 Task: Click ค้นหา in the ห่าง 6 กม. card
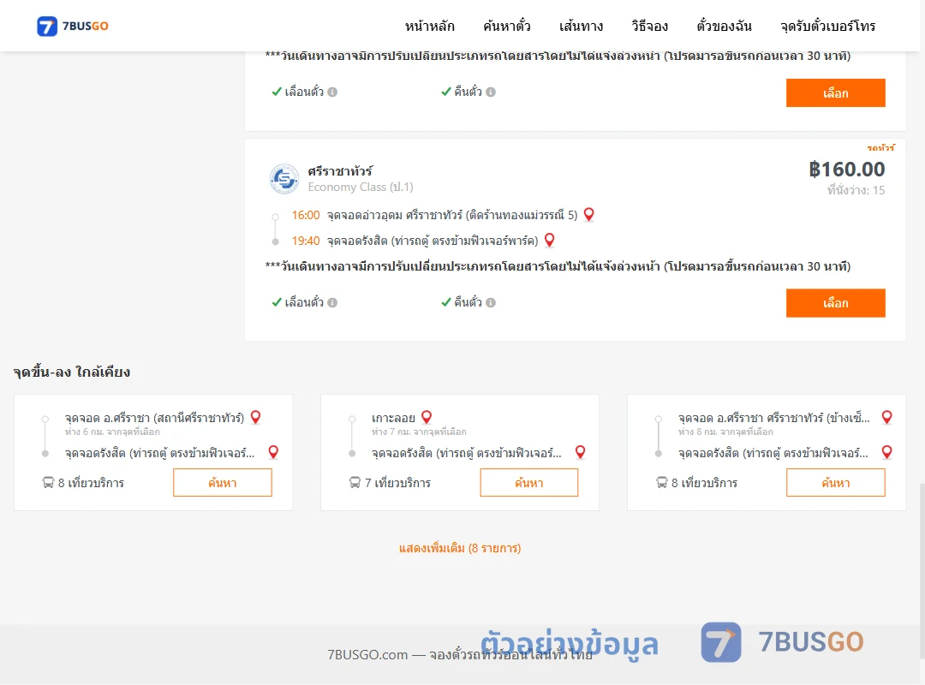pyautogui.click(x=223, y=483)
